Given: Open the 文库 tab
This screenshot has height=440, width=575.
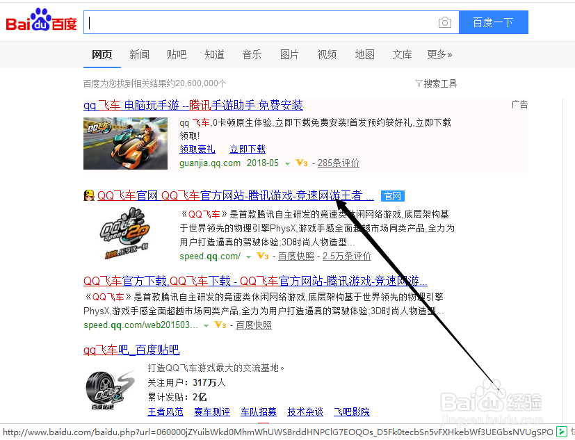Looking at the screenshot, I should click(x=402, y=55).
